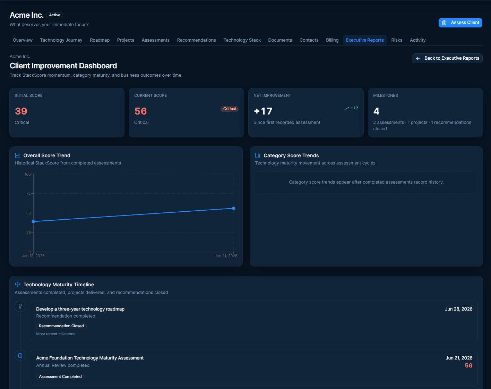
Task: Open the Contacts tab
Action: (309, 40)
